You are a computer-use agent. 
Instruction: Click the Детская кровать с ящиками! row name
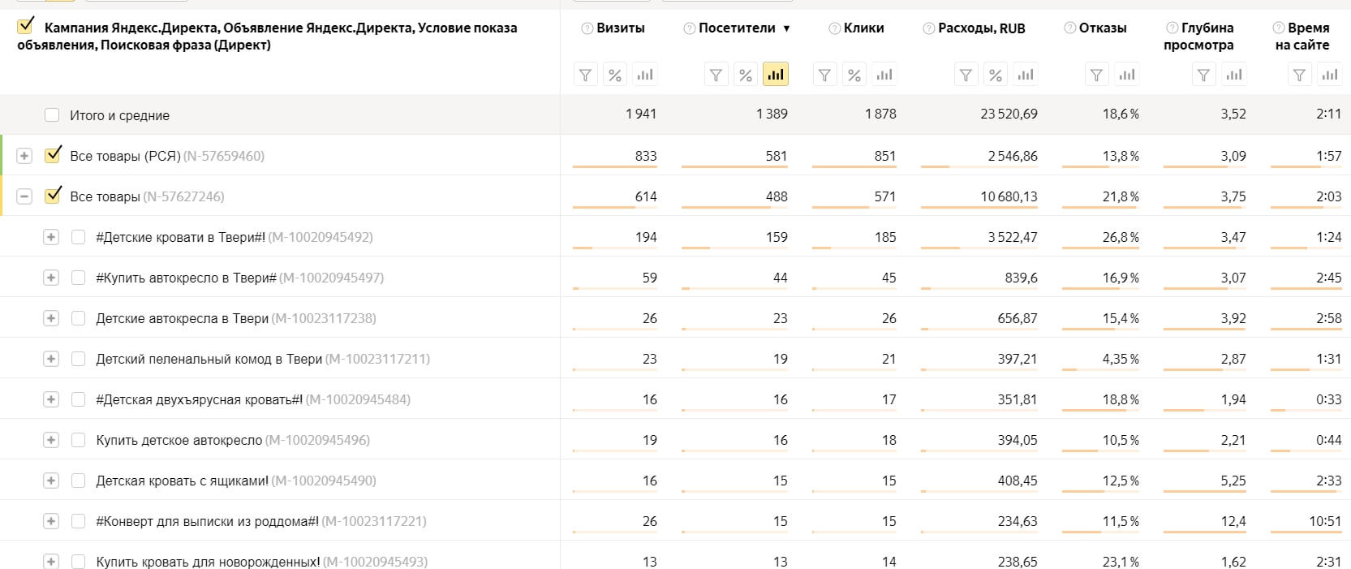pyautogui.click(x=182, y=481)
